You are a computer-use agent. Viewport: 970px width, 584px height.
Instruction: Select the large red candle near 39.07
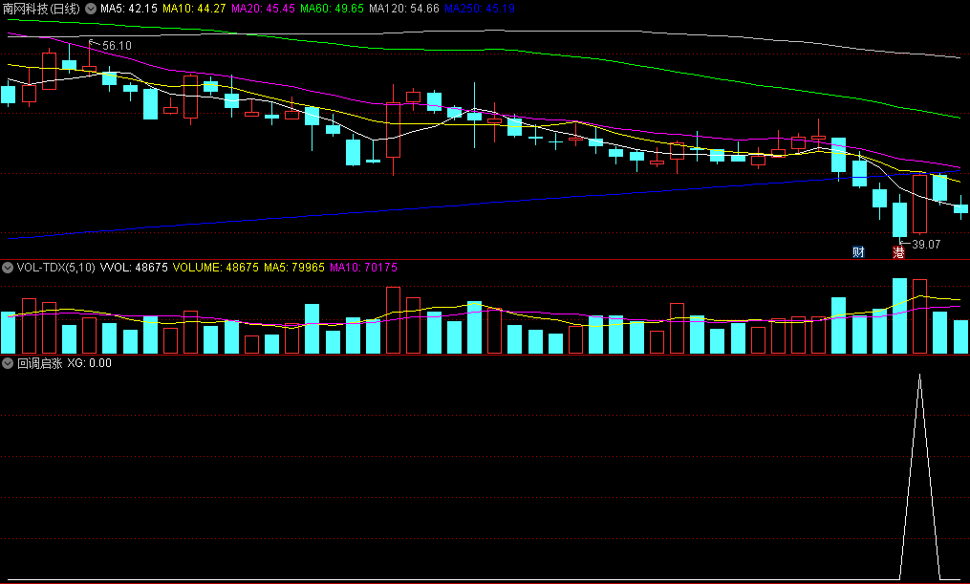[x=920, y=205]
